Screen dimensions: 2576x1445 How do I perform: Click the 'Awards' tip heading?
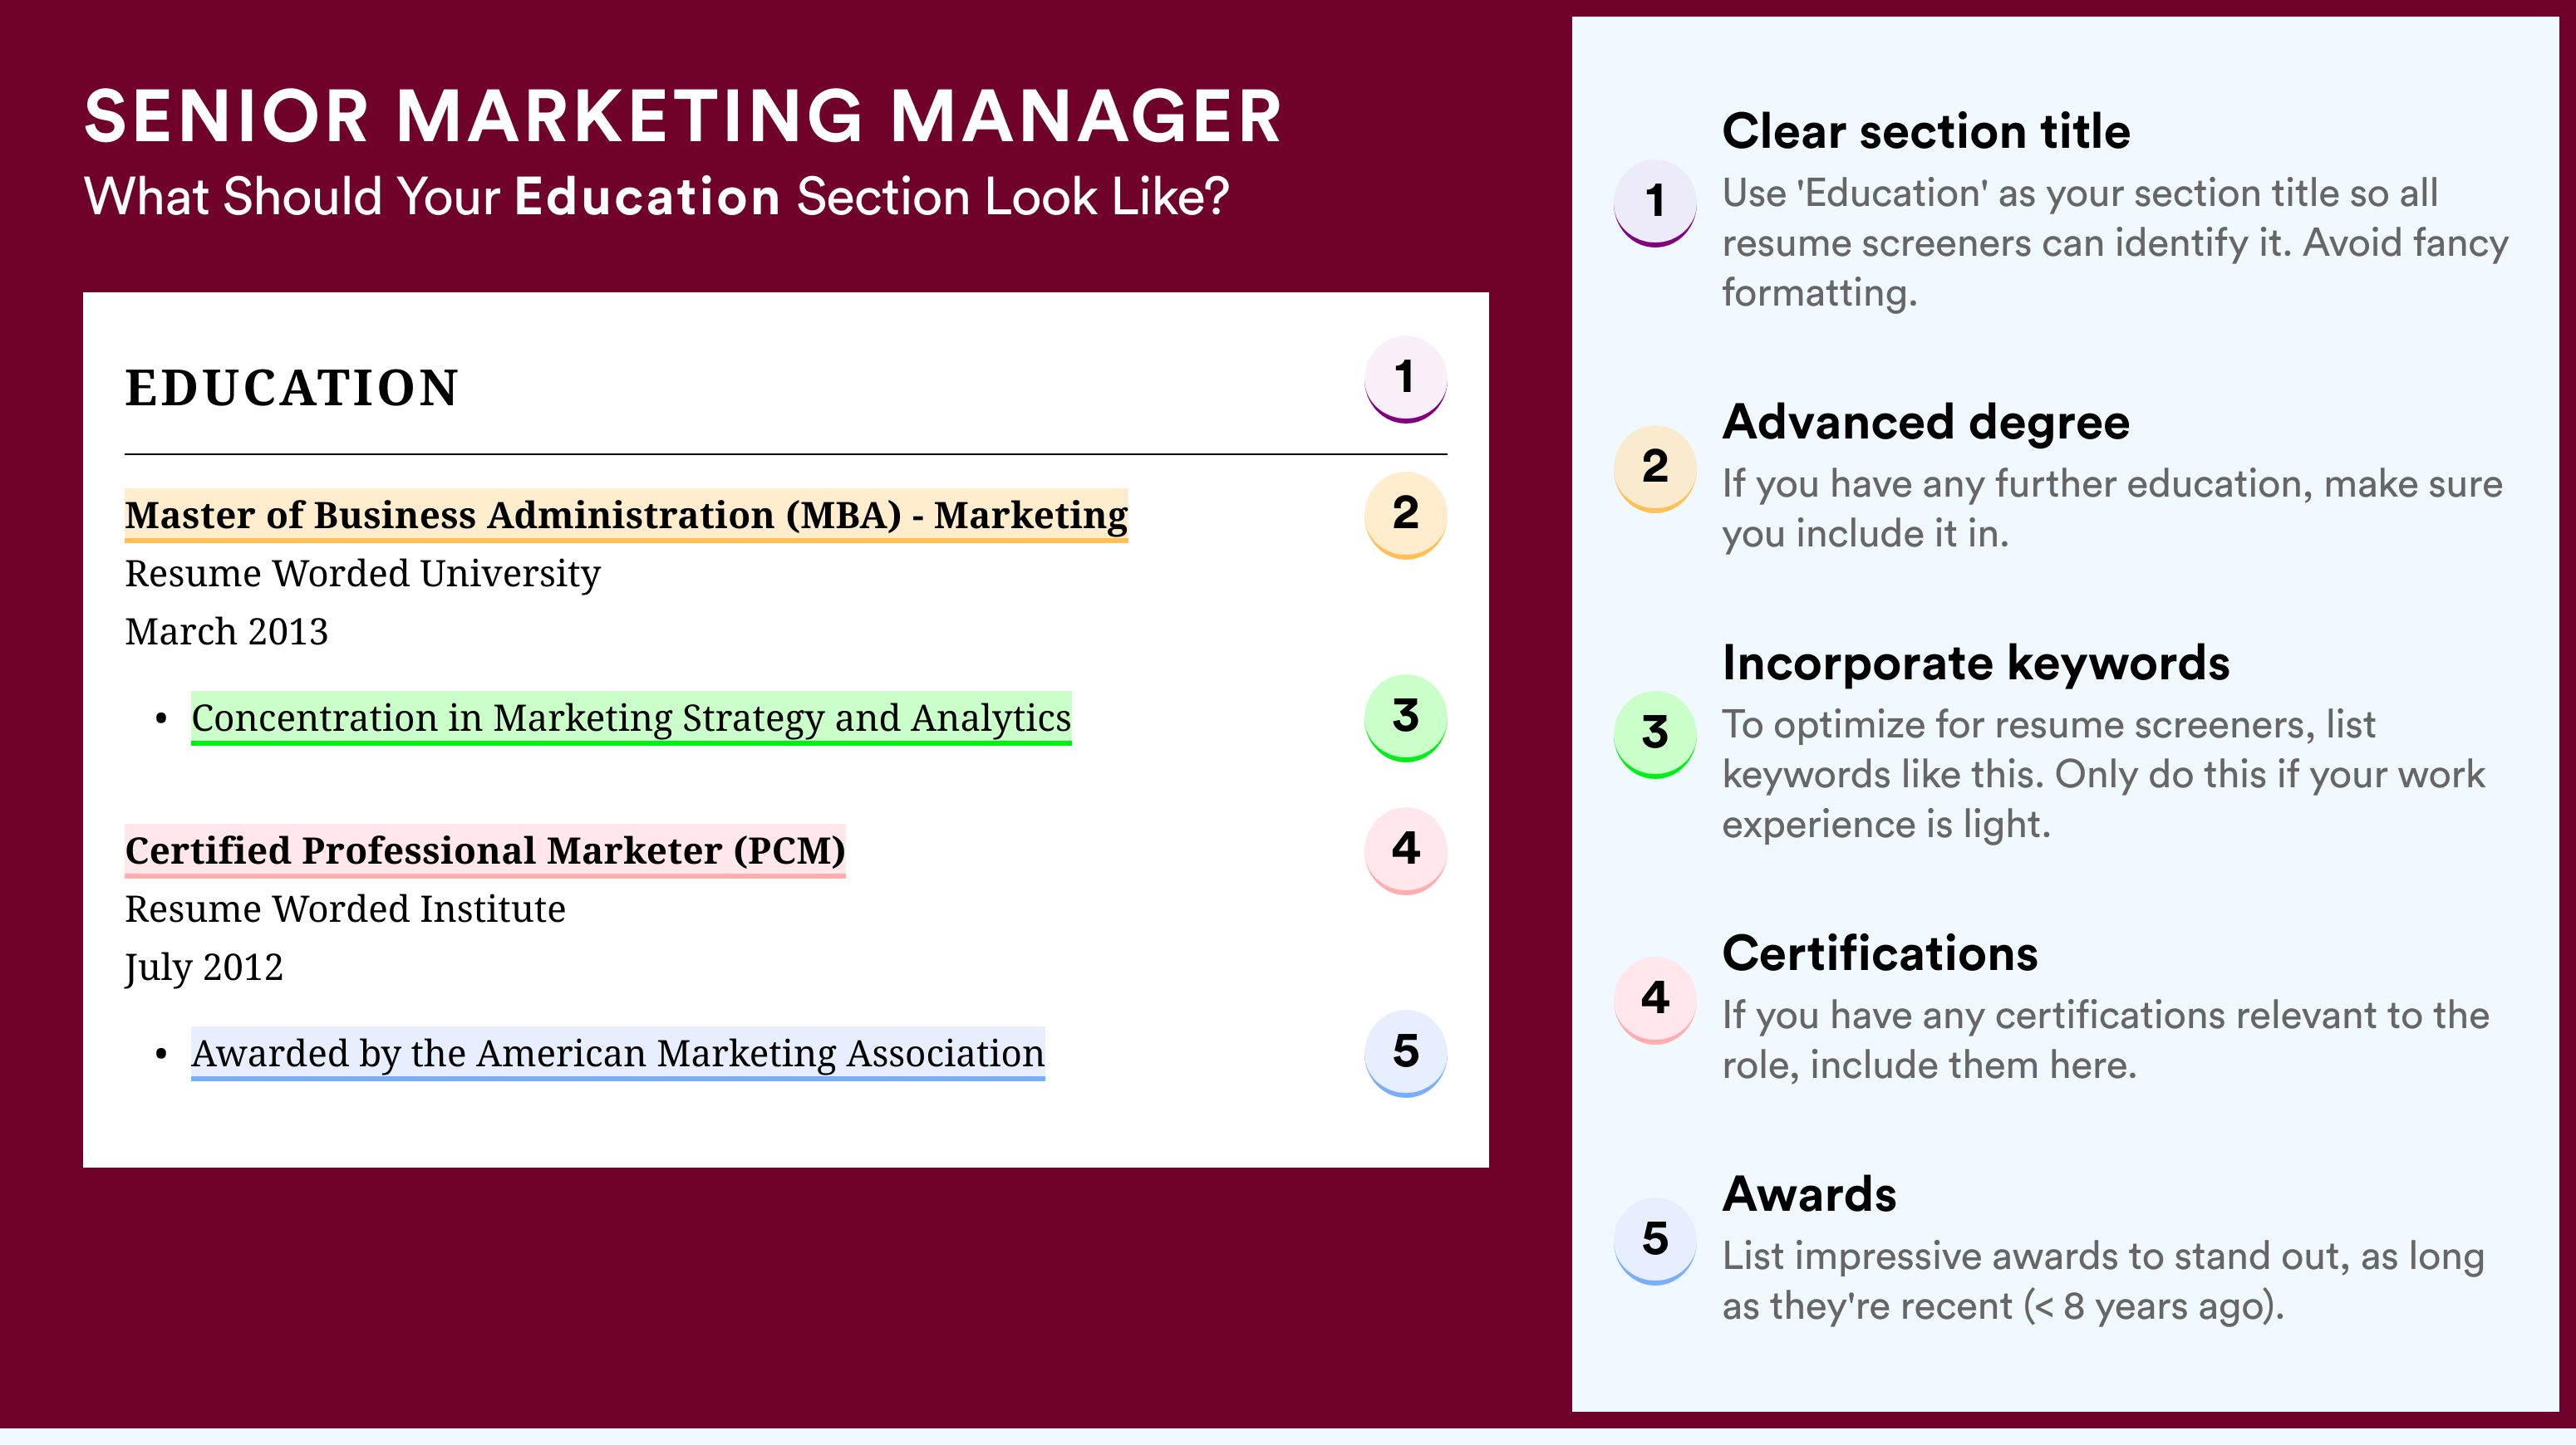click(x=1809, y=1194)
